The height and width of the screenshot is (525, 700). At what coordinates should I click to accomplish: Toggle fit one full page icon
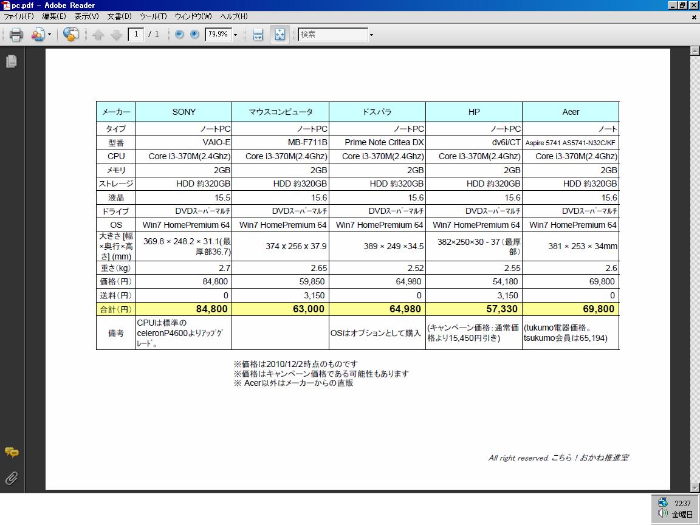click(x=280, y=35)
